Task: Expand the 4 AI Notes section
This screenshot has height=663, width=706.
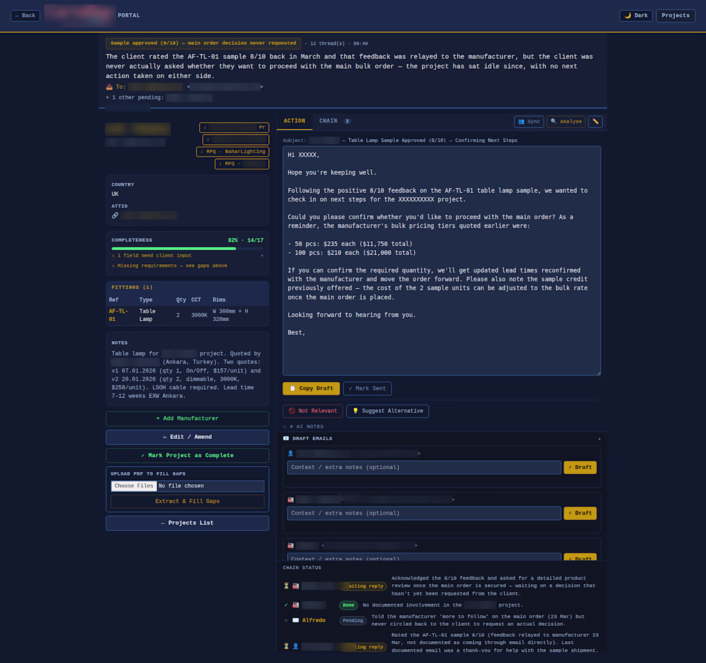Action: coord(303,426)
